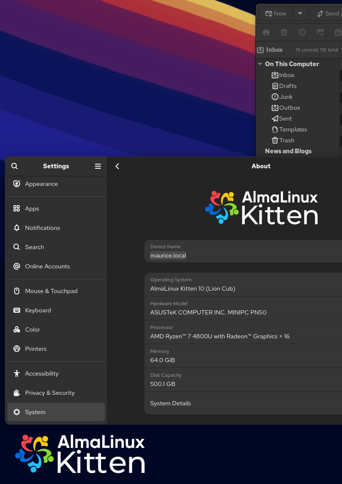This screenshot has height=484, width=342.
Task: Open System Details row
Action: [243, 404]
